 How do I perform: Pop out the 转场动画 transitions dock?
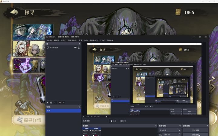coord(180,126)
